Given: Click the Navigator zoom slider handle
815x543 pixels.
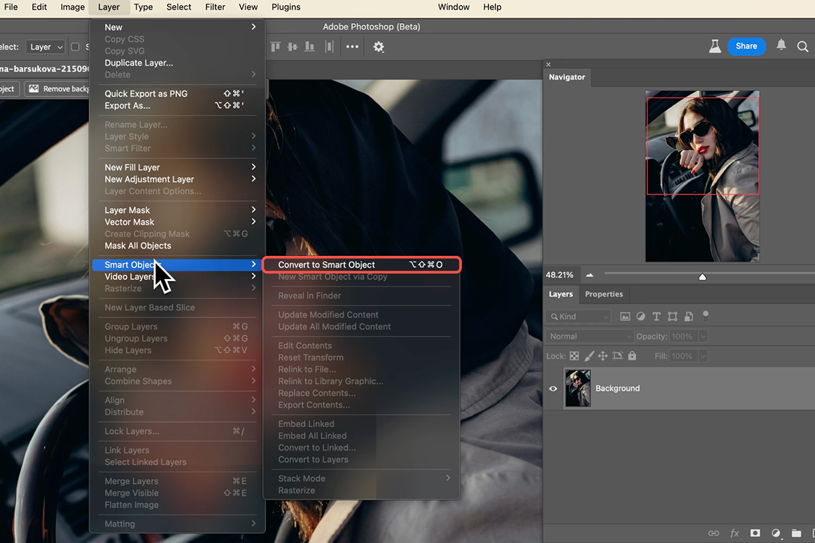Looking at the screenshot, I should pyautogui.click(x=702, y=276).
